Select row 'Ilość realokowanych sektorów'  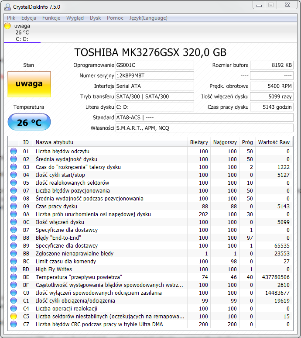pos(150,183)
